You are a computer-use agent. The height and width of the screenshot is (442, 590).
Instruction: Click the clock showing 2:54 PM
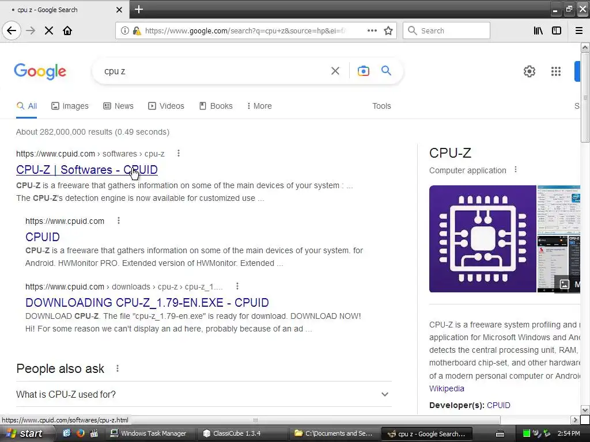coord(568,433)
